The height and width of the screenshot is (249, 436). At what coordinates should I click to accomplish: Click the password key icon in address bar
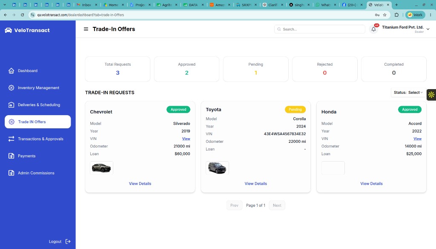(x=377, y=15)
